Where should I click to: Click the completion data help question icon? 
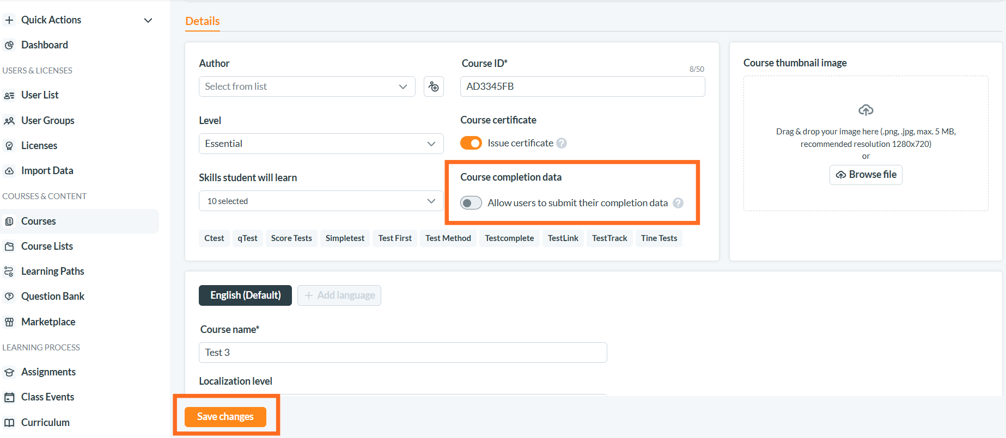coord(678,203)
